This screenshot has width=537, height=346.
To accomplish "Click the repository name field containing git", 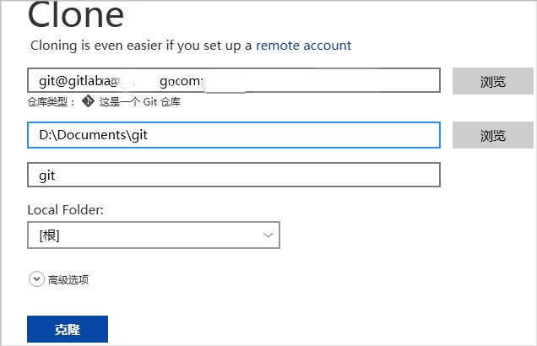I will [x=233, y=175].
